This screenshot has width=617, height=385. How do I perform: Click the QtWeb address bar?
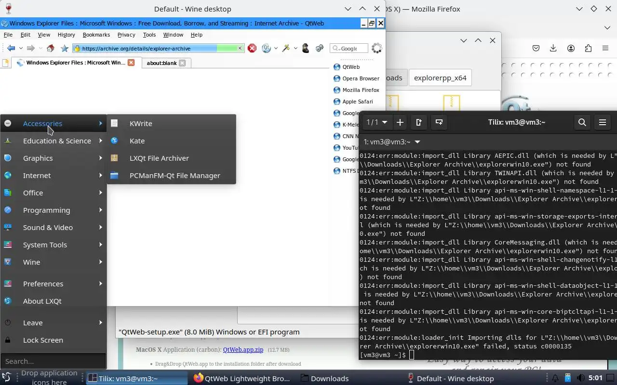(x=158, y=48)
